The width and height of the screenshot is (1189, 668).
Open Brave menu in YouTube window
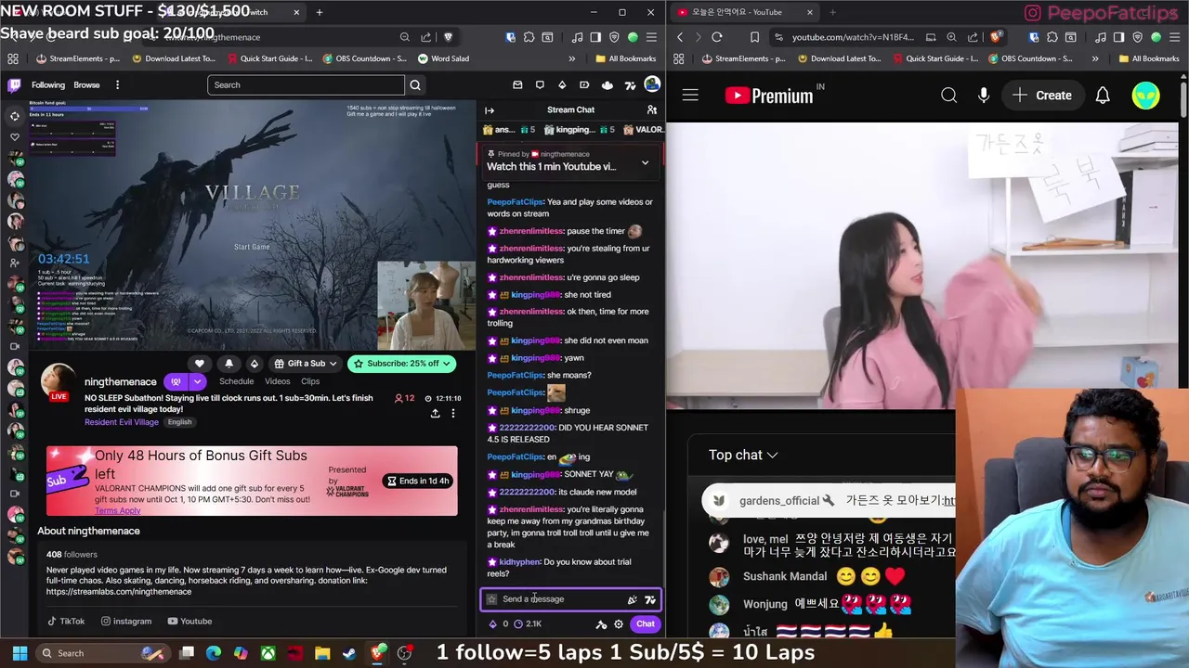1174,37
